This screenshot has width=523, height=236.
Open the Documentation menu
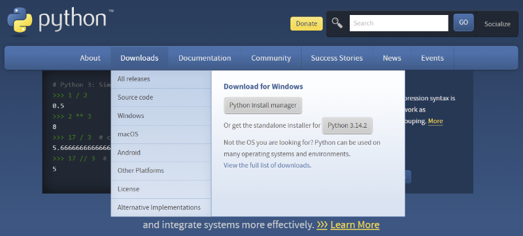(205, 58)
